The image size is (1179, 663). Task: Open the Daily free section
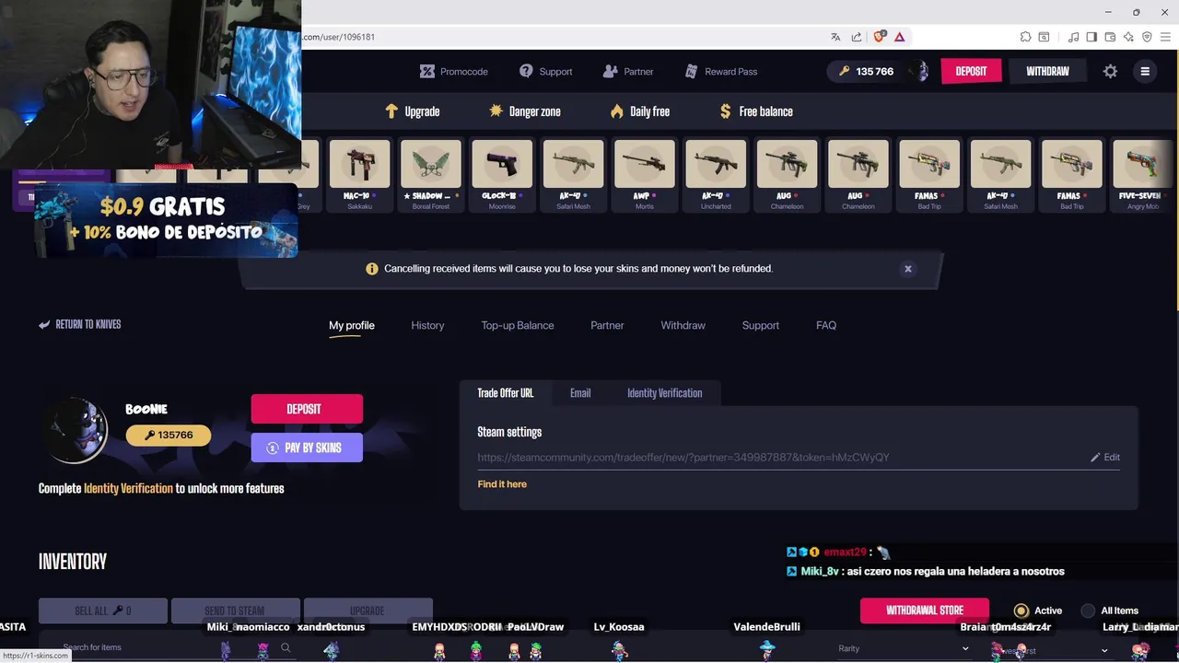[x=639, y=111]
